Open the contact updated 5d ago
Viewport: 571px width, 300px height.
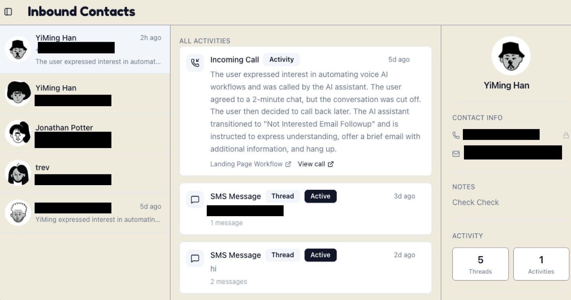[x=85, y=213]
